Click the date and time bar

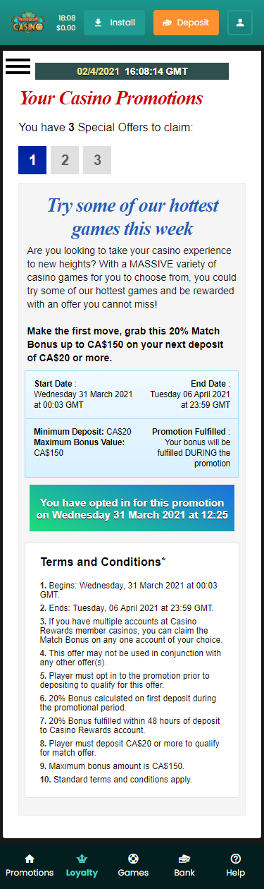(x=132, y=71)
